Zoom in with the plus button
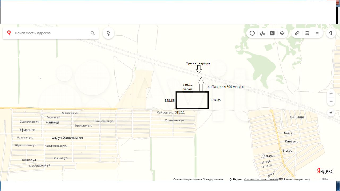Screen dimensions: 340x191 tap(331, 93)
